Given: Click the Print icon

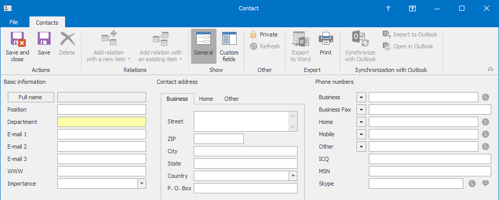Looking at the screenshot, I should 325,39.
